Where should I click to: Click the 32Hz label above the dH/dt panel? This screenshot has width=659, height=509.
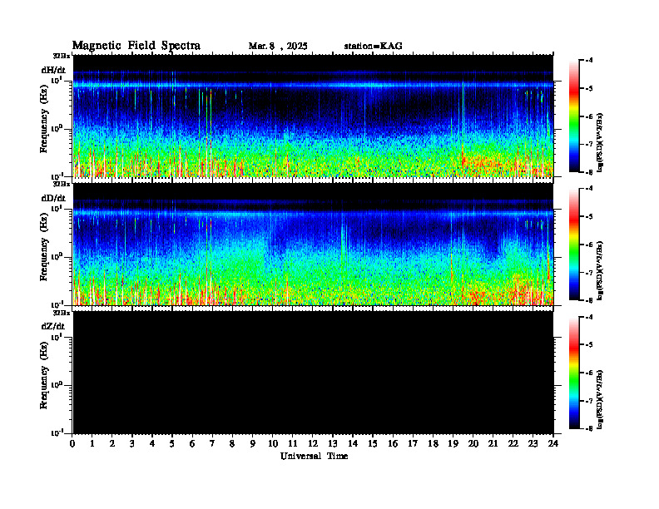click(62, 56)
